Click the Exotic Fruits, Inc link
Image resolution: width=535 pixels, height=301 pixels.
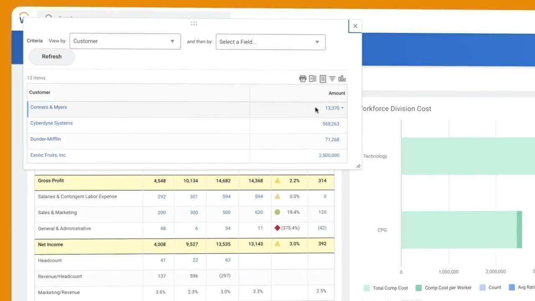pos(48,155)
